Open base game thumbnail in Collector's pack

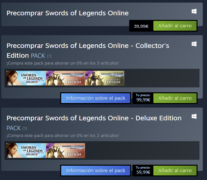point(26,78)
